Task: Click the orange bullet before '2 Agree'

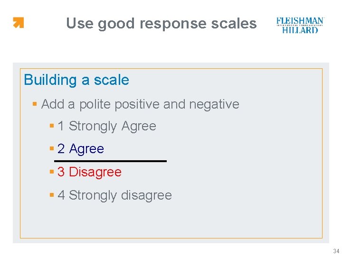Action: (x=52, y=149)
